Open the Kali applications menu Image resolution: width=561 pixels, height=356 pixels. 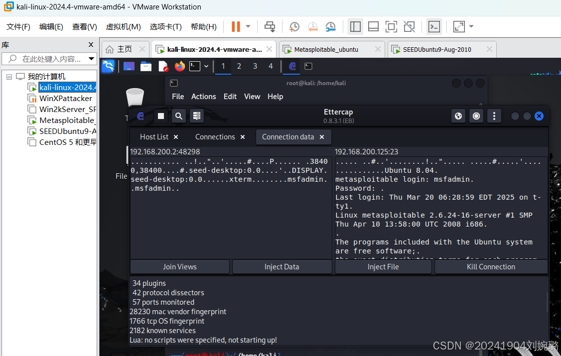click(x=108, y=66)
